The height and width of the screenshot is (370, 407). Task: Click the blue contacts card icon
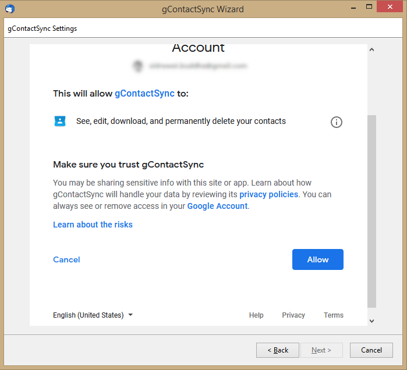pos(60,121)
